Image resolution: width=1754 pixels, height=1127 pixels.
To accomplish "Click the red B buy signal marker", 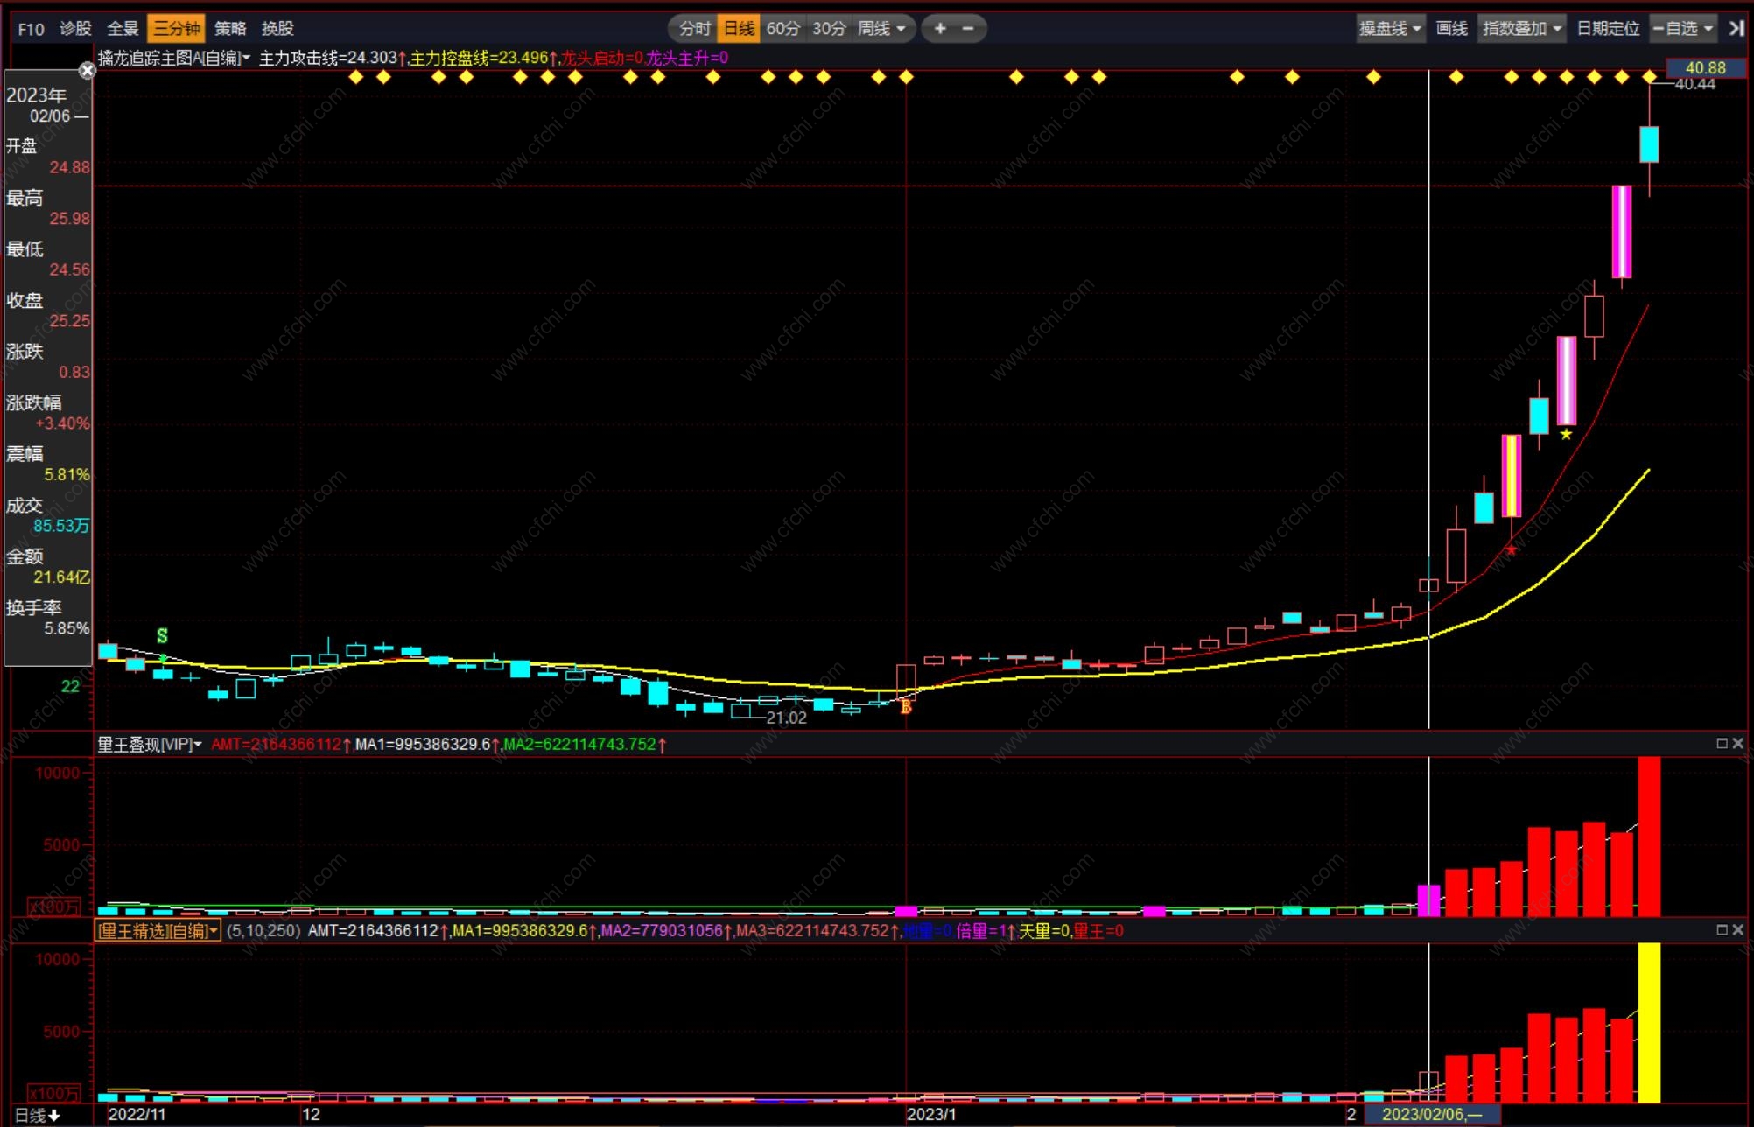I will [x=906, y=705].
